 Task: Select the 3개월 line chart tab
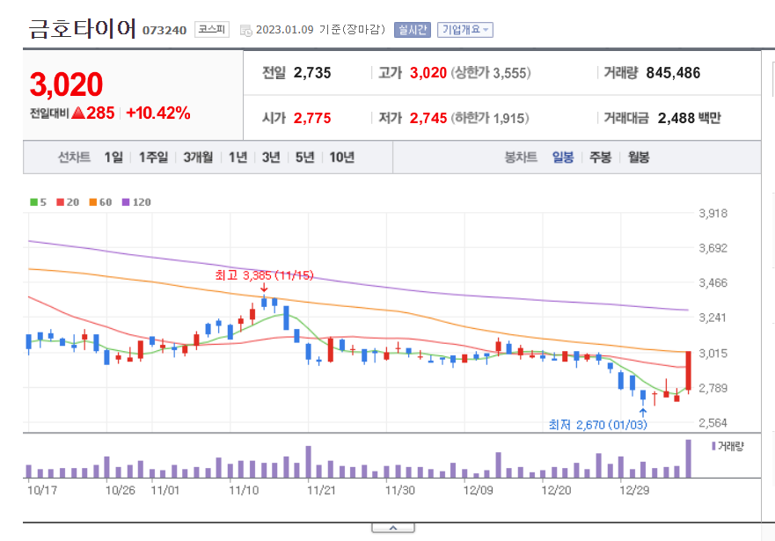pos(198,157)
